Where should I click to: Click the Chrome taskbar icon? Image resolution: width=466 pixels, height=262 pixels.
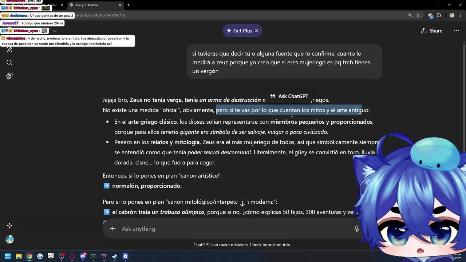pos(29,256)
